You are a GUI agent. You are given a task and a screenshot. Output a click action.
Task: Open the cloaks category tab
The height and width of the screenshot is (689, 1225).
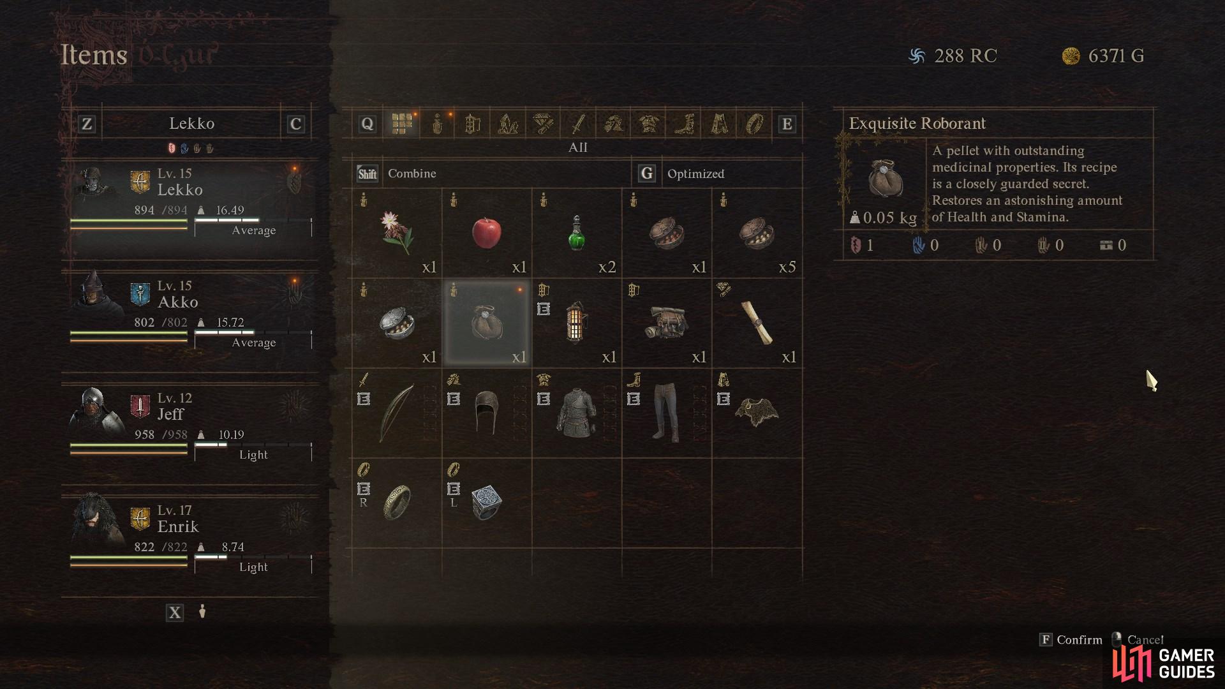(719, 123)
